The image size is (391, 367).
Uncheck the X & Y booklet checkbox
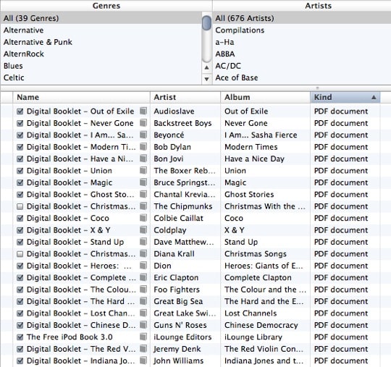coord(20,230)
